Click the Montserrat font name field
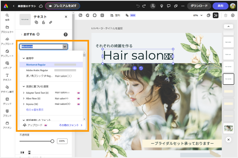238x158 pixels. click(41, 46)
